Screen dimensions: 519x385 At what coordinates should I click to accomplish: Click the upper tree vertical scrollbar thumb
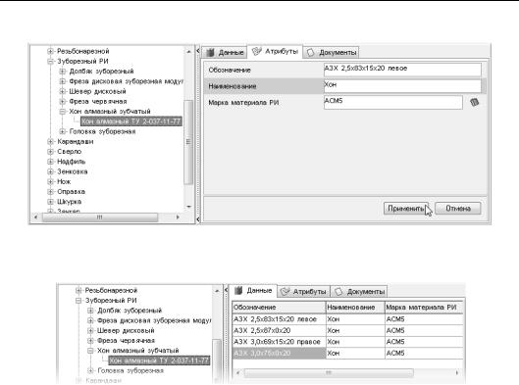click(188, 142)
